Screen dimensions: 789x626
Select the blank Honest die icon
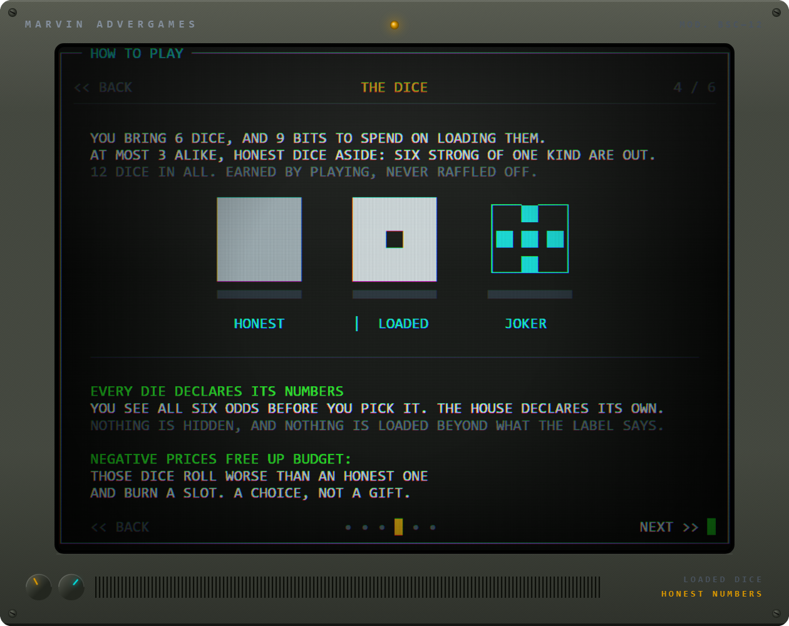click(259, 239)
